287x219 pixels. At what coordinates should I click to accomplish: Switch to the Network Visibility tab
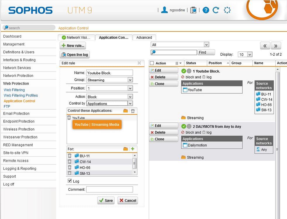click(76, 37)
